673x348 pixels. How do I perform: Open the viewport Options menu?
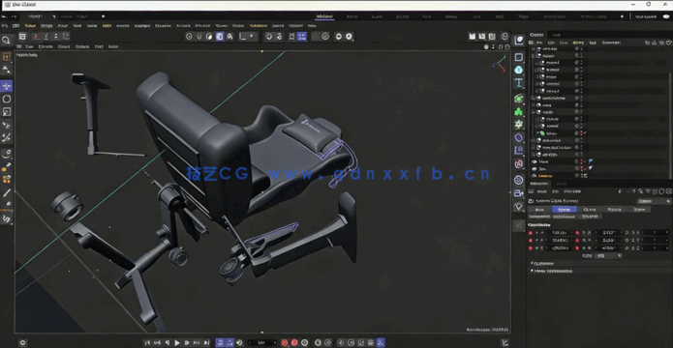(82, 46)
